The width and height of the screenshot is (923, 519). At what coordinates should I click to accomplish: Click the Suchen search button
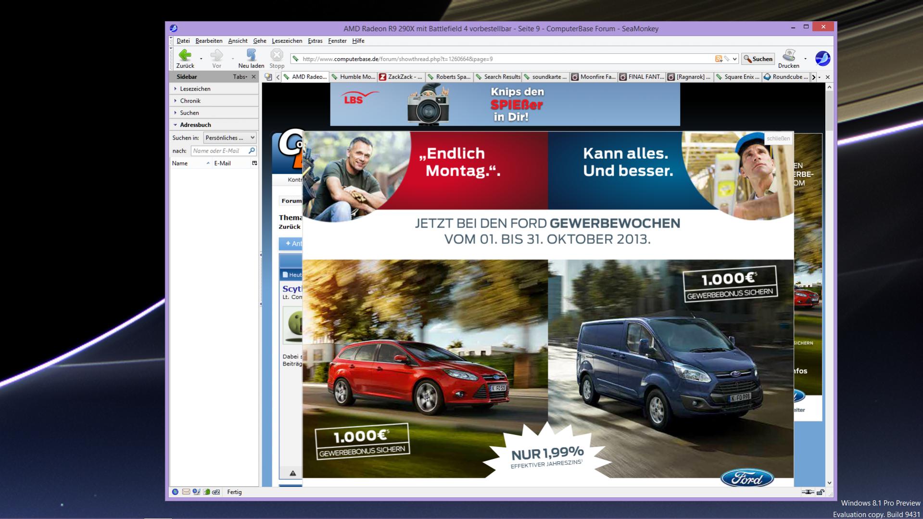coord(758,59)
